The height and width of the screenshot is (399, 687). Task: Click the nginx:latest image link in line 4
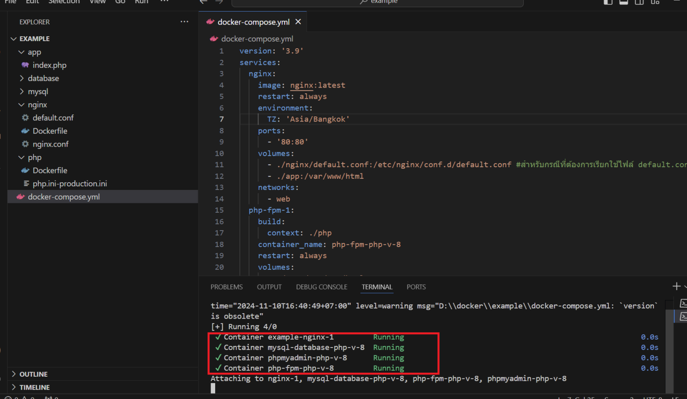point(318,85)
